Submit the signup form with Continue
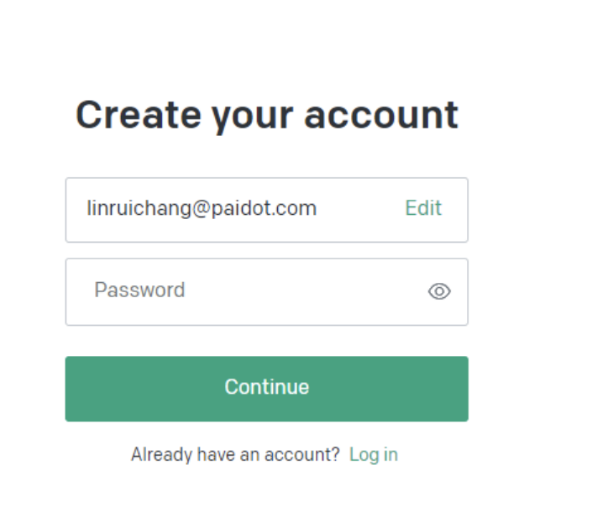The width and height of the screenshot is (608, 528). coord(267,389)
